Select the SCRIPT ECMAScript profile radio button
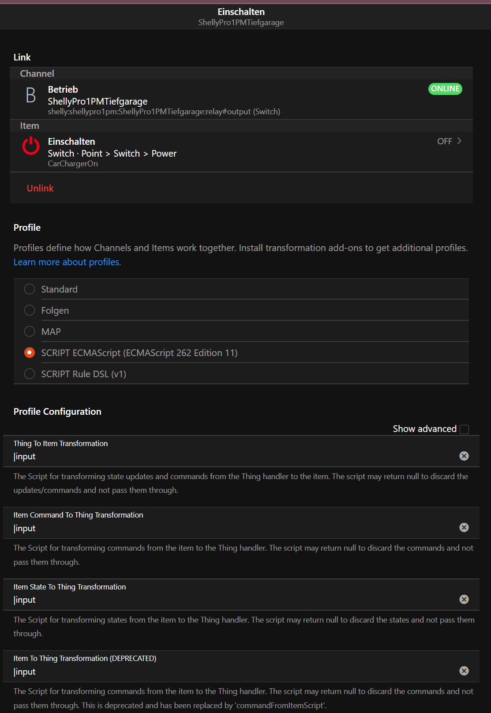 (x=30, y=353)
